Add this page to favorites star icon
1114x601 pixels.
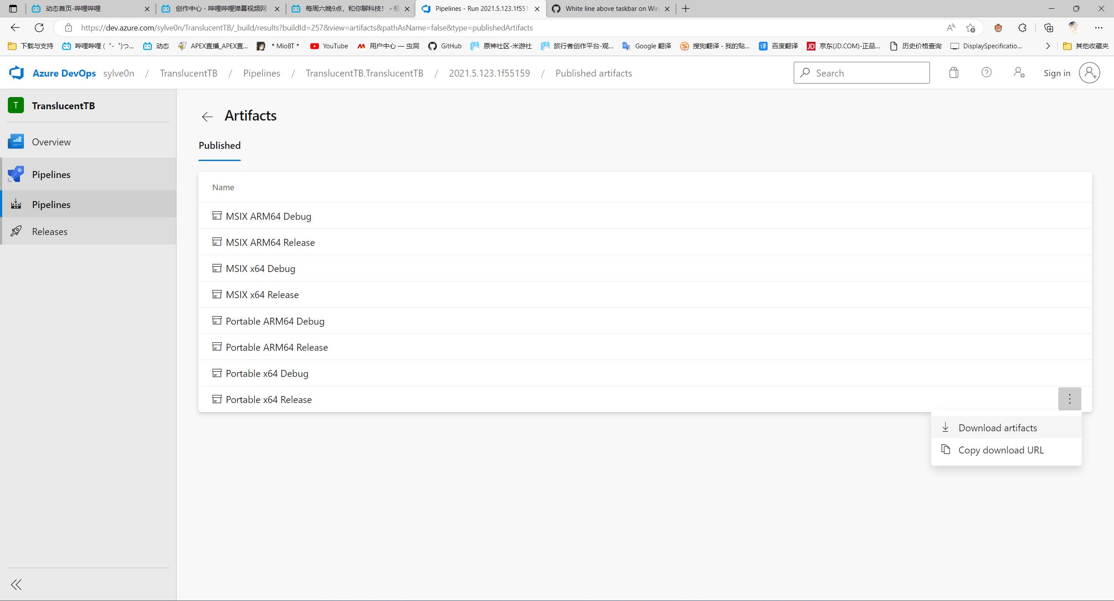click(x=970, y=28)
